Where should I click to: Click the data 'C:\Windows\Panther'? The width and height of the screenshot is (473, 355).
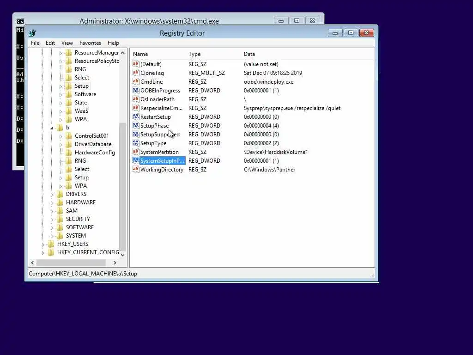(269, 170)
